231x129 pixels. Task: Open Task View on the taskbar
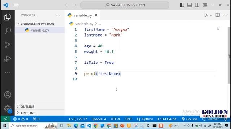pos(62,126)
